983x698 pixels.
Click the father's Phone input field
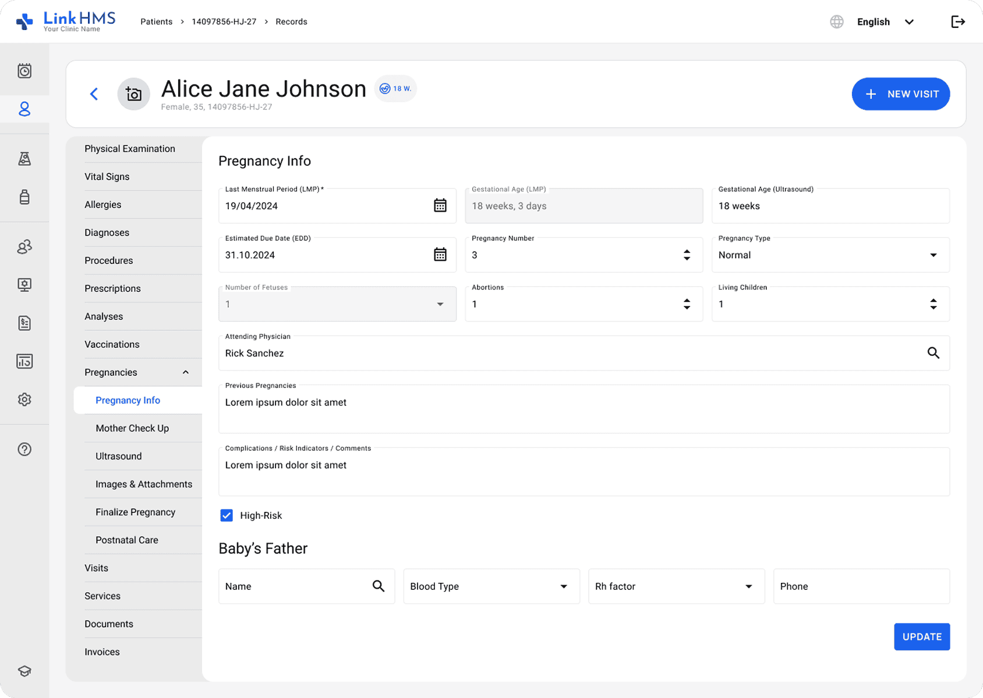[861, 586]
